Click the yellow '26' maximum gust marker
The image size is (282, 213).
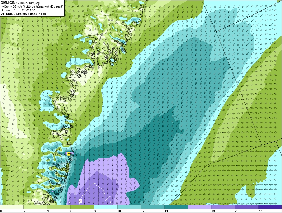pyautogui.click(x=69, y=154)
